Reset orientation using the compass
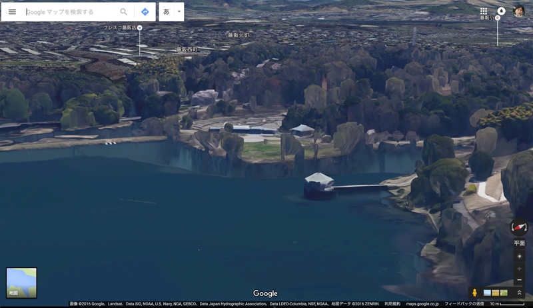 click(x=519, y=227)
